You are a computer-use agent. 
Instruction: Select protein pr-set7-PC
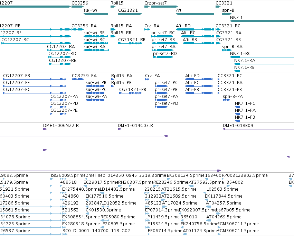166,83
